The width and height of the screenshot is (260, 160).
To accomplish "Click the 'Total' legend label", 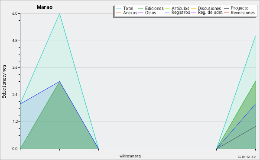I will tap(128, 8).
